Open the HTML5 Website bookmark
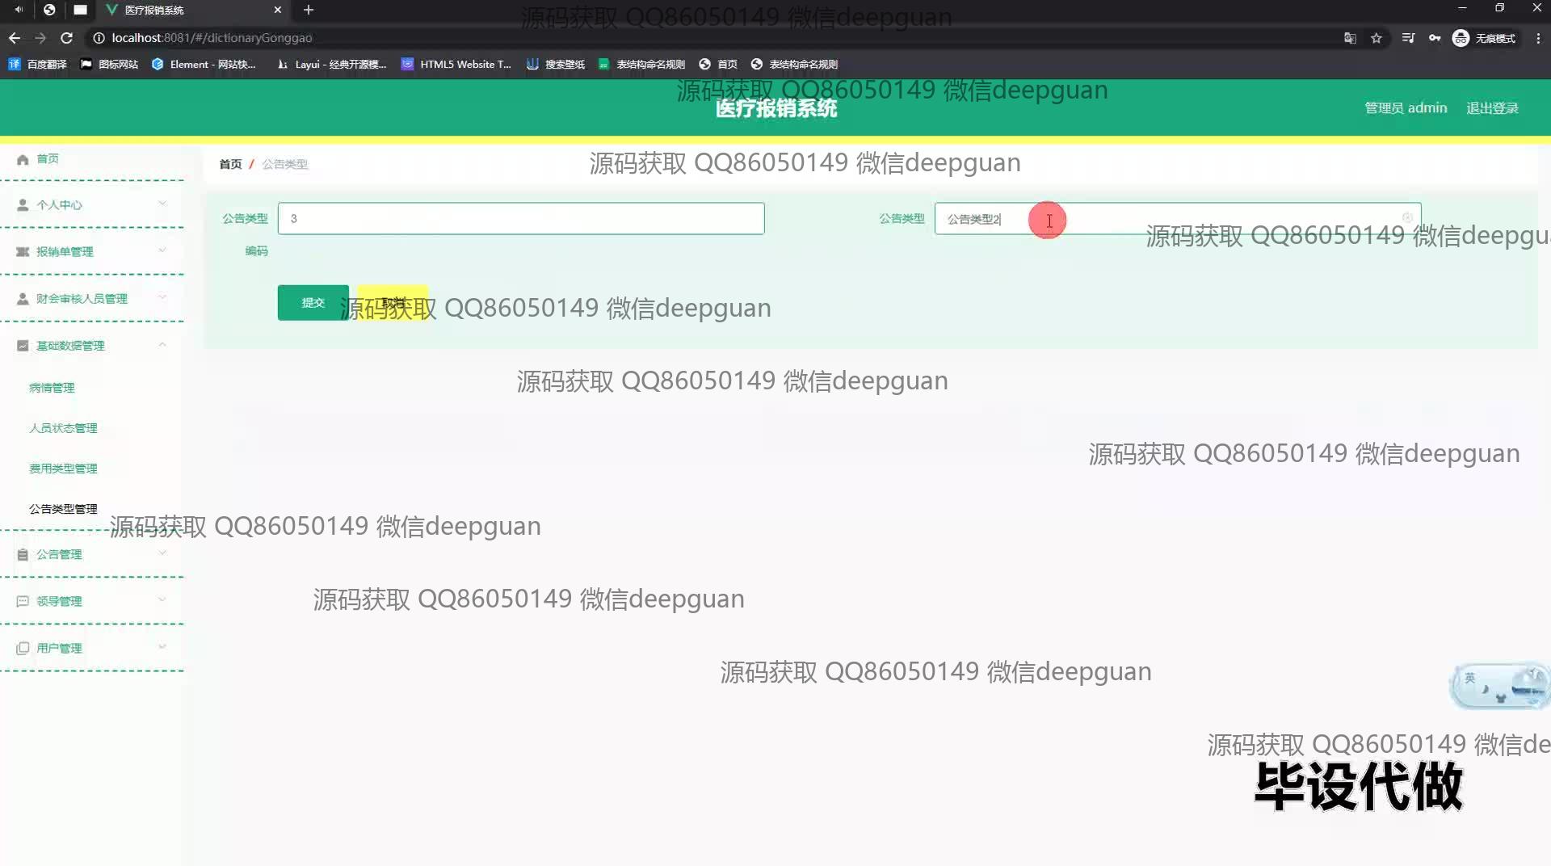Screen dimensions: 1551x866 click(x=456, y=65)
